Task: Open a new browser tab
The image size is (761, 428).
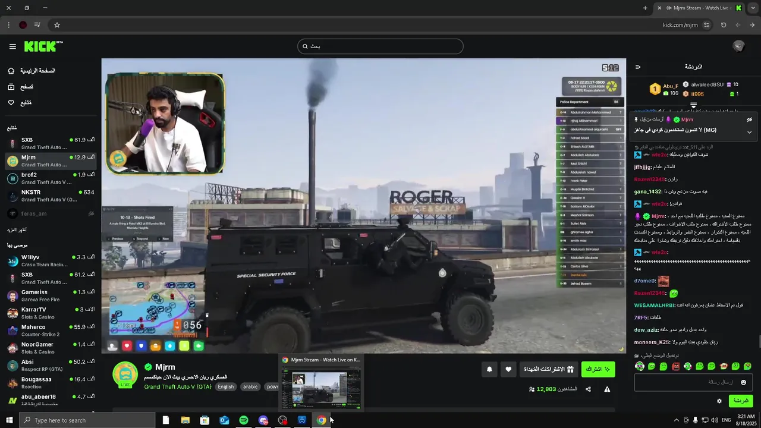Action: point(645,8)
